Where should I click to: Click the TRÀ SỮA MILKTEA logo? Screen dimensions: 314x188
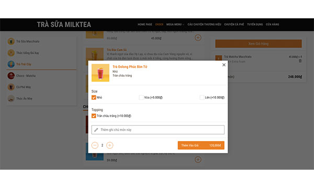64,25
